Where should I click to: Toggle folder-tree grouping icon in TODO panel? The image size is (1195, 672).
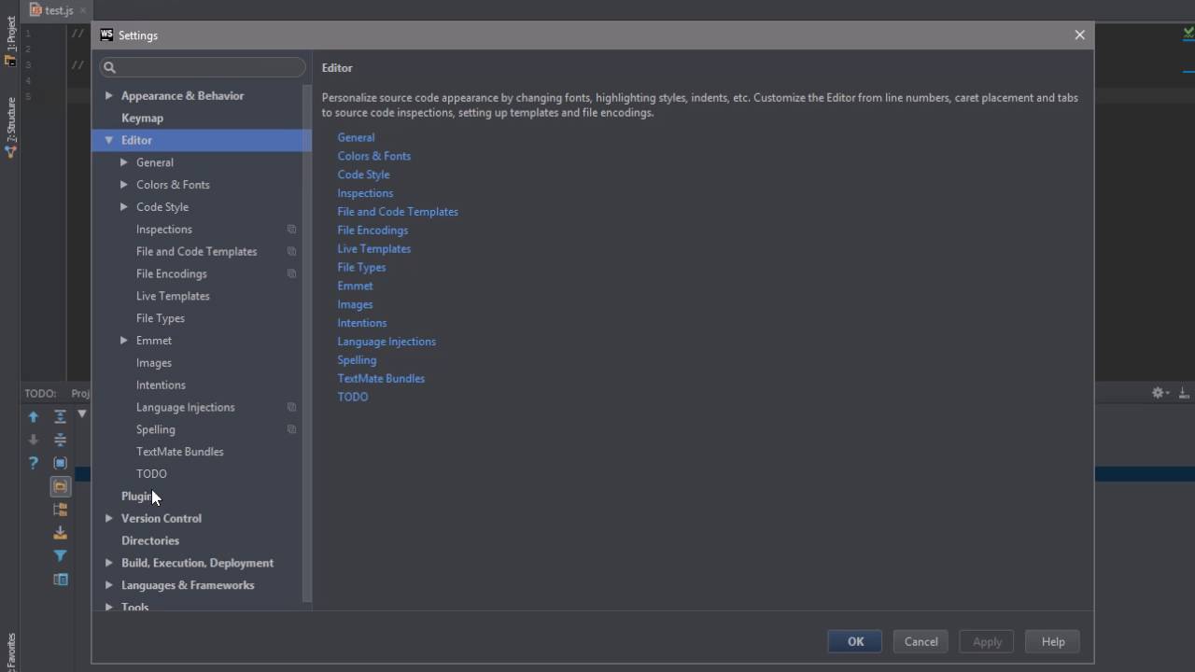60,510
